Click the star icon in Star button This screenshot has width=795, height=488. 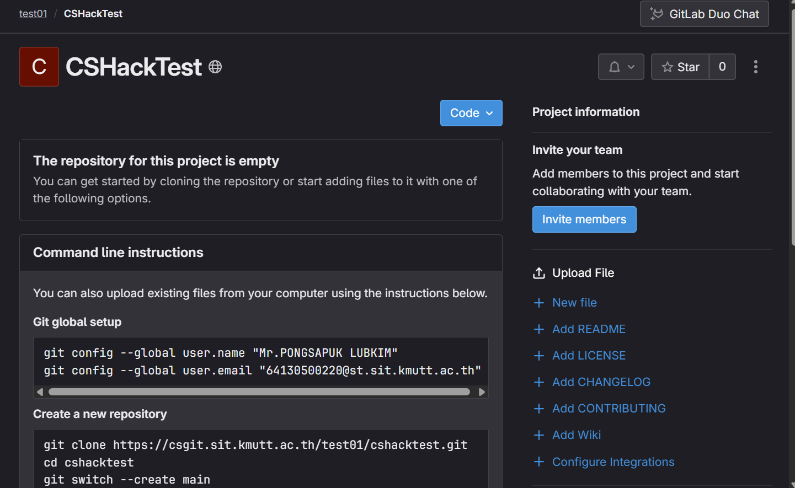click(x=668, y=67)
